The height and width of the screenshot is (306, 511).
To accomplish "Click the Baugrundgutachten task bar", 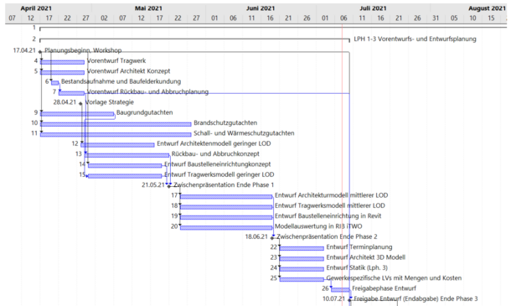I will tap(77, 114).
